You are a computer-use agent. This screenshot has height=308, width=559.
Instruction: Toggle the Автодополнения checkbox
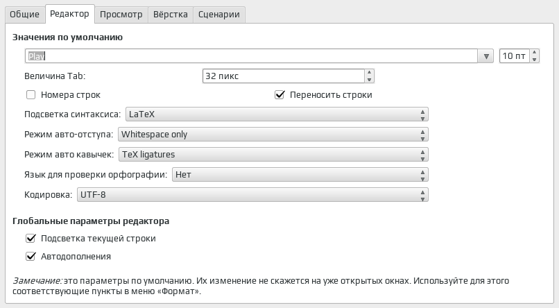point(31,256)
